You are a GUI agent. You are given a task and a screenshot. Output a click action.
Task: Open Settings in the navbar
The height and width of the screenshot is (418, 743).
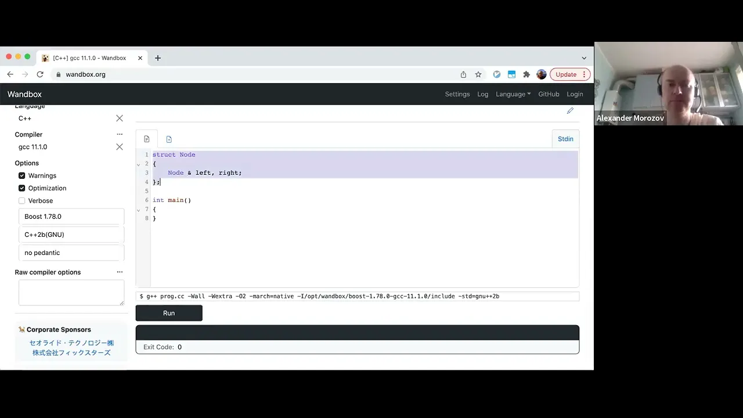tap(457, 94)
